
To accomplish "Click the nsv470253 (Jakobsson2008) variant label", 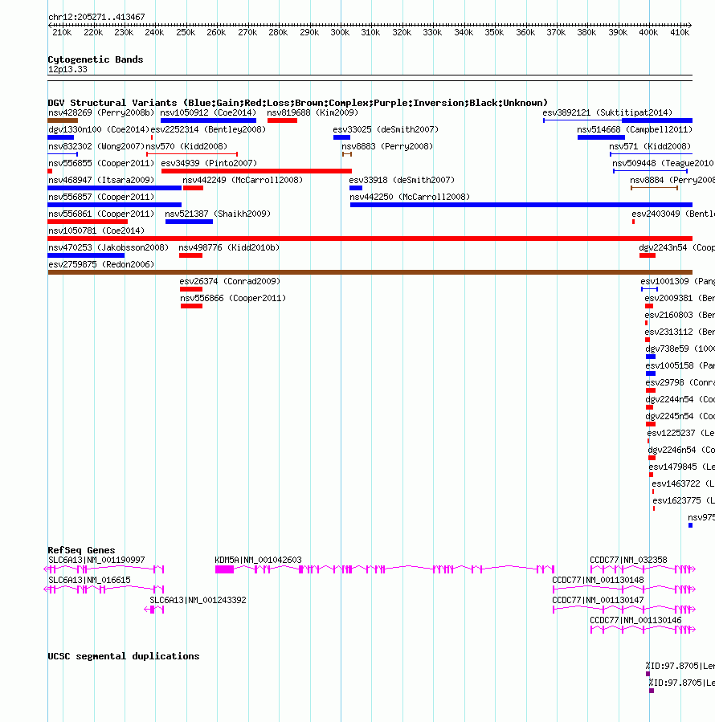I will click(x=108, y=247).
